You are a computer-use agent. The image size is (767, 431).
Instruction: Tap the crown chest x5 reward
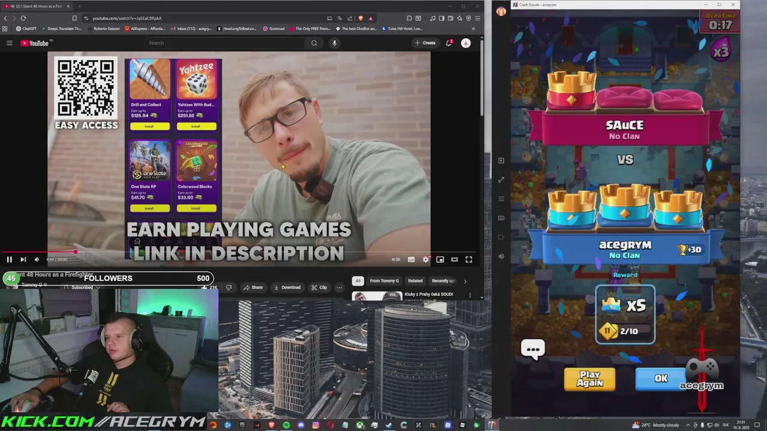[625, 315]
